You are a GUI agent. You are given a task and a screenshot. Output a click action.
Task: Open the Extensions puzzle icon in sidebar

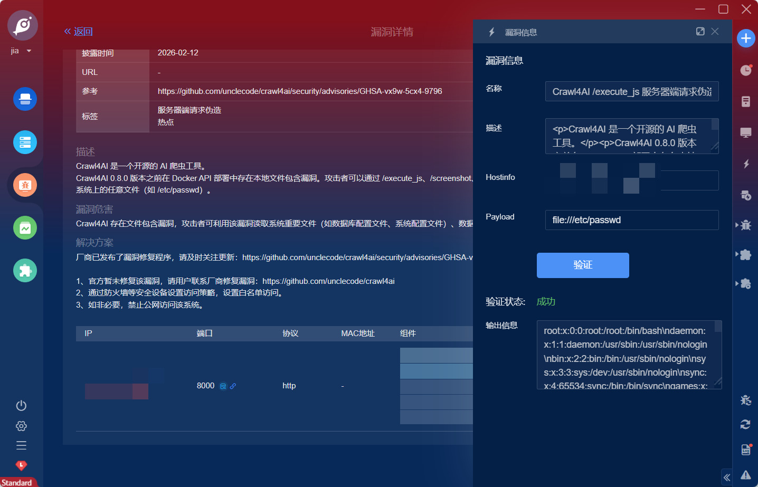[x=25, y=271]
